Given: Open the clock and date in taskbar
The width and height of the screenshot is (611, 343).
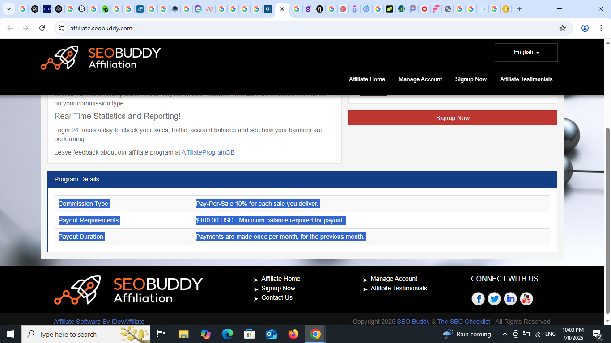Looking at the screenshot, I should pyautogui.click(x=573, y=334).
